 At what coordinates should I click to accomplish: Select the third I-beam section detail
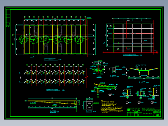(x=154, y=93)
